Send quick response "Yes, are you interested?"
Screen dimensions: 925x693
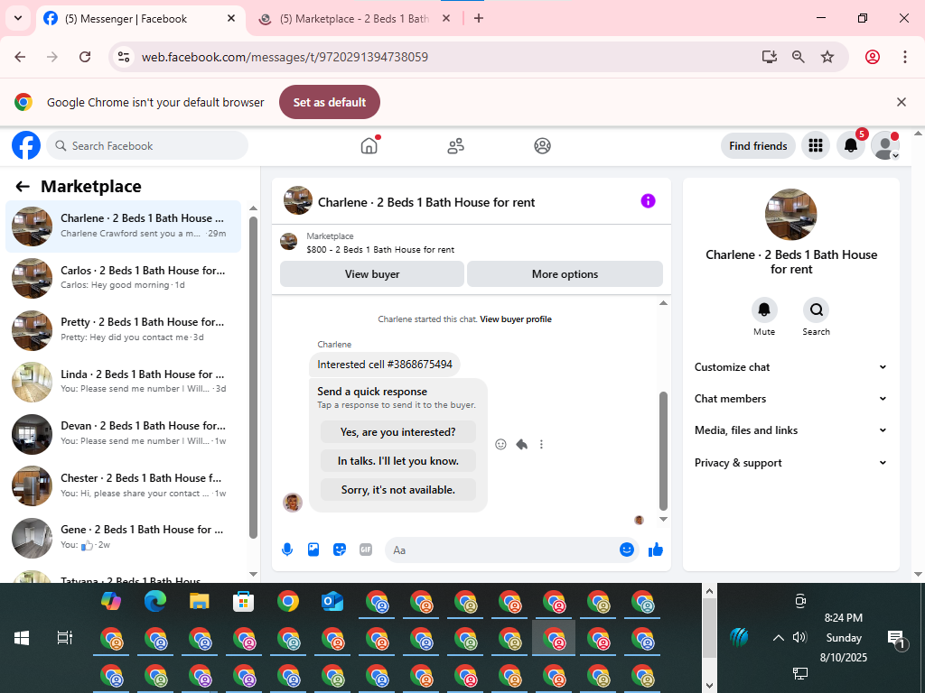click(398, 432)
